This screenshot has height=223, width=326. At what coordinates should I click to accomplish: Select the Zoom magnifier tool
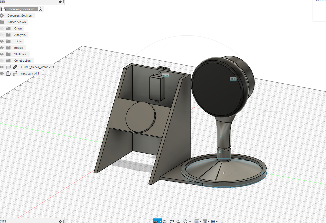(x=179, y=221)
